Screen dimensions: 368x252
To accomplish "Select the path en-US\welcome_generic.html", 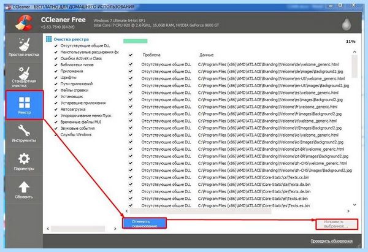I will [271, 78].
